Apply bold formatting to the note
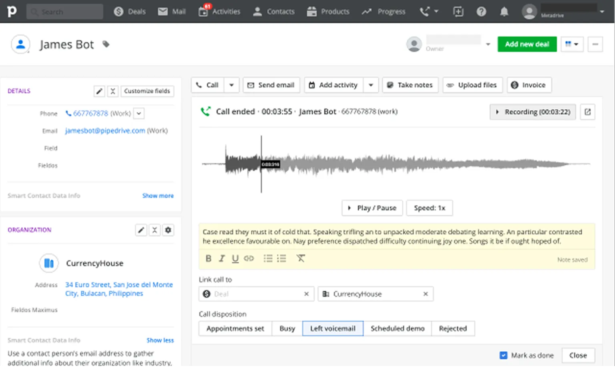 pyautogui.click(x=208, y=259)
